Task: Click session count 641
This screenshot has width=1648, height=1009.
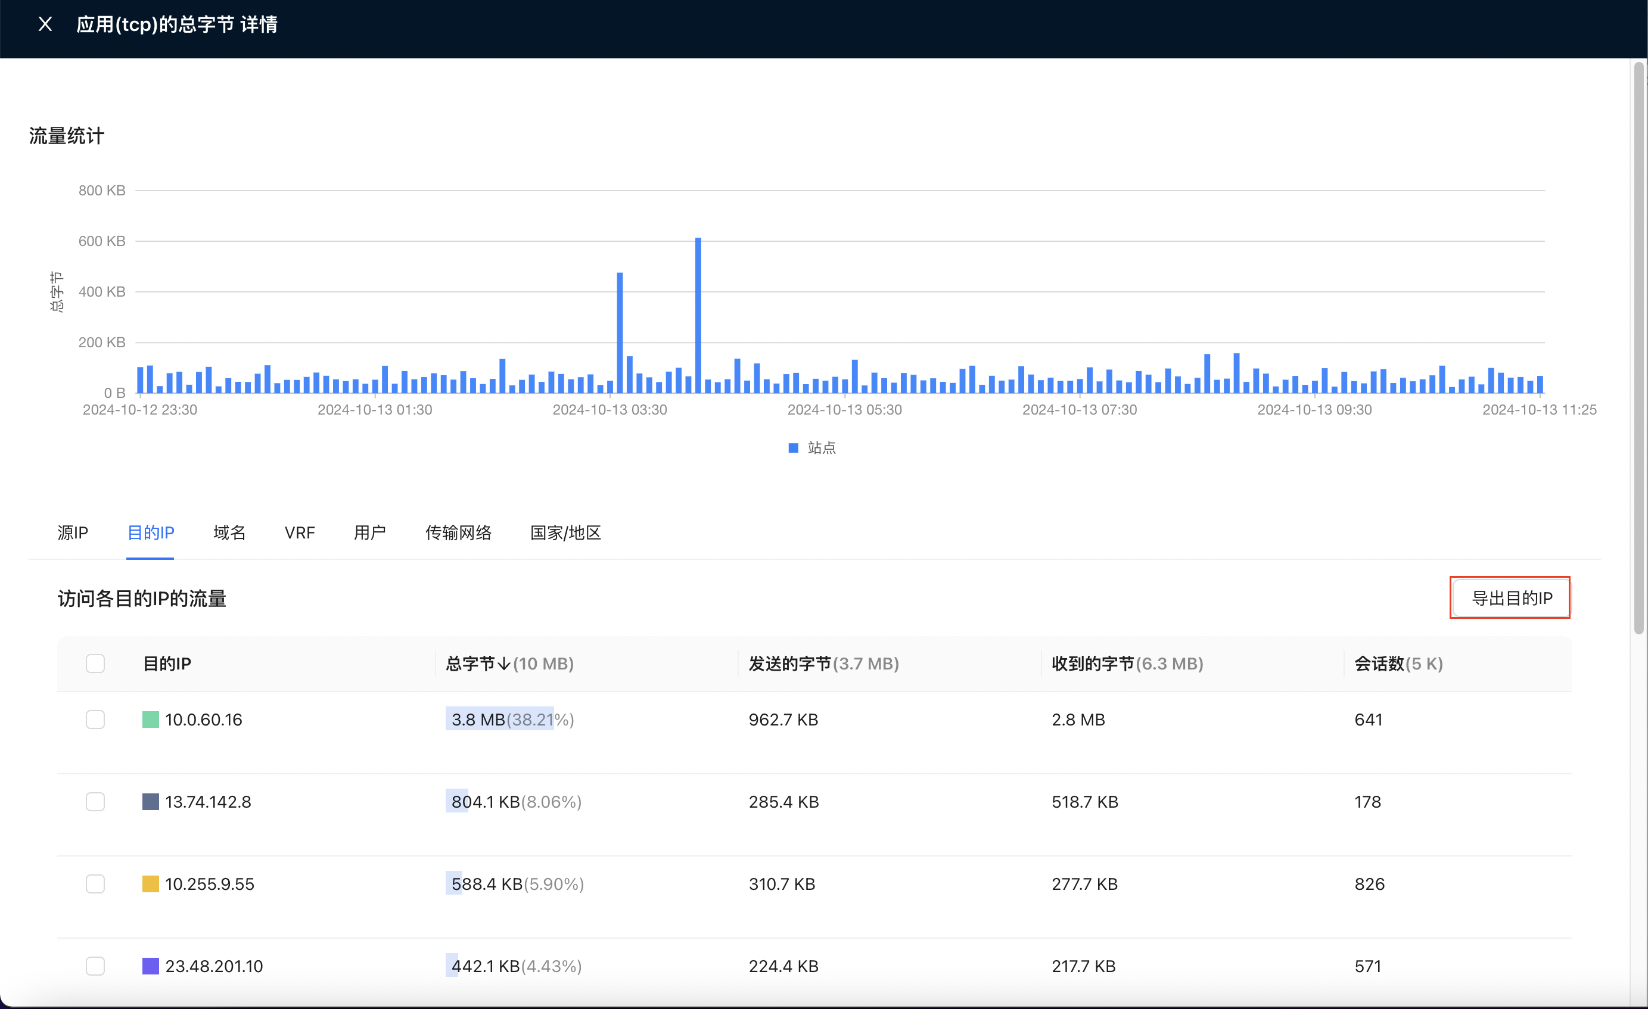Action: click(1369, 720)
